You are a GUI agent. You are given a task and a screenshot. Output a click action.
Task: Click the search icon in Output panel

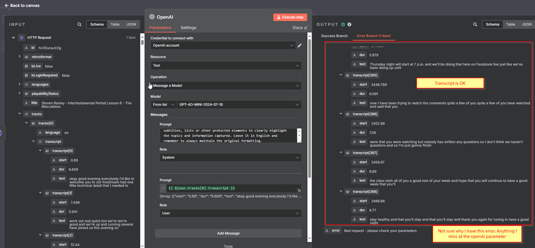click(x=475, y=24)
